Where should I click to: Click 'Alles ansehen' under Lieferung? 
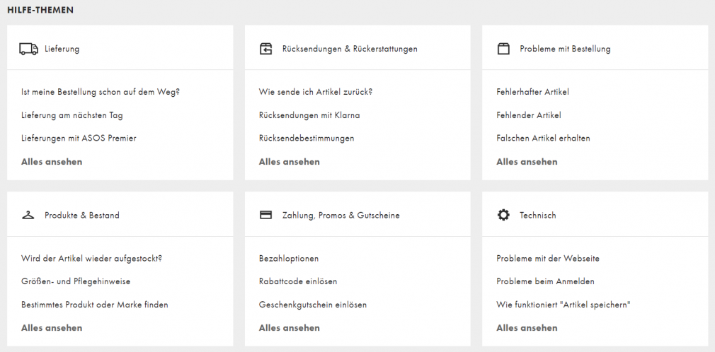52,162
